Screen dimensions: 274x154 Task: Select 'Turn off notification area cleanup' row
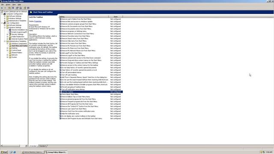(91, 89)
